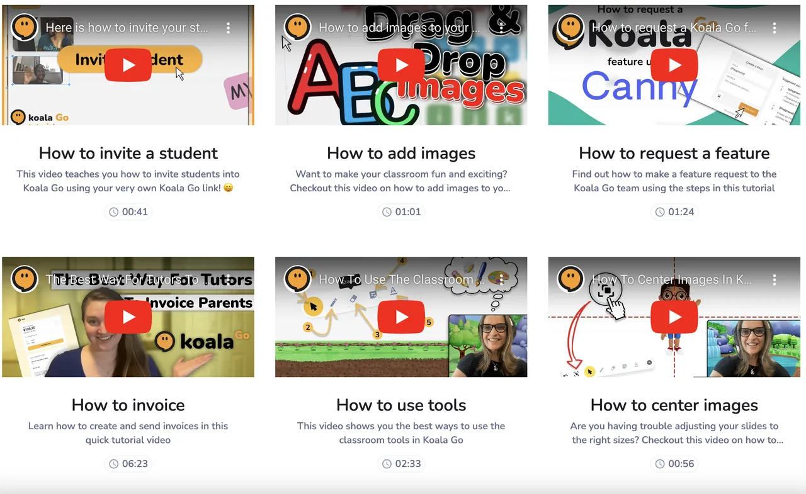Play the How To Center Images video

674,317
